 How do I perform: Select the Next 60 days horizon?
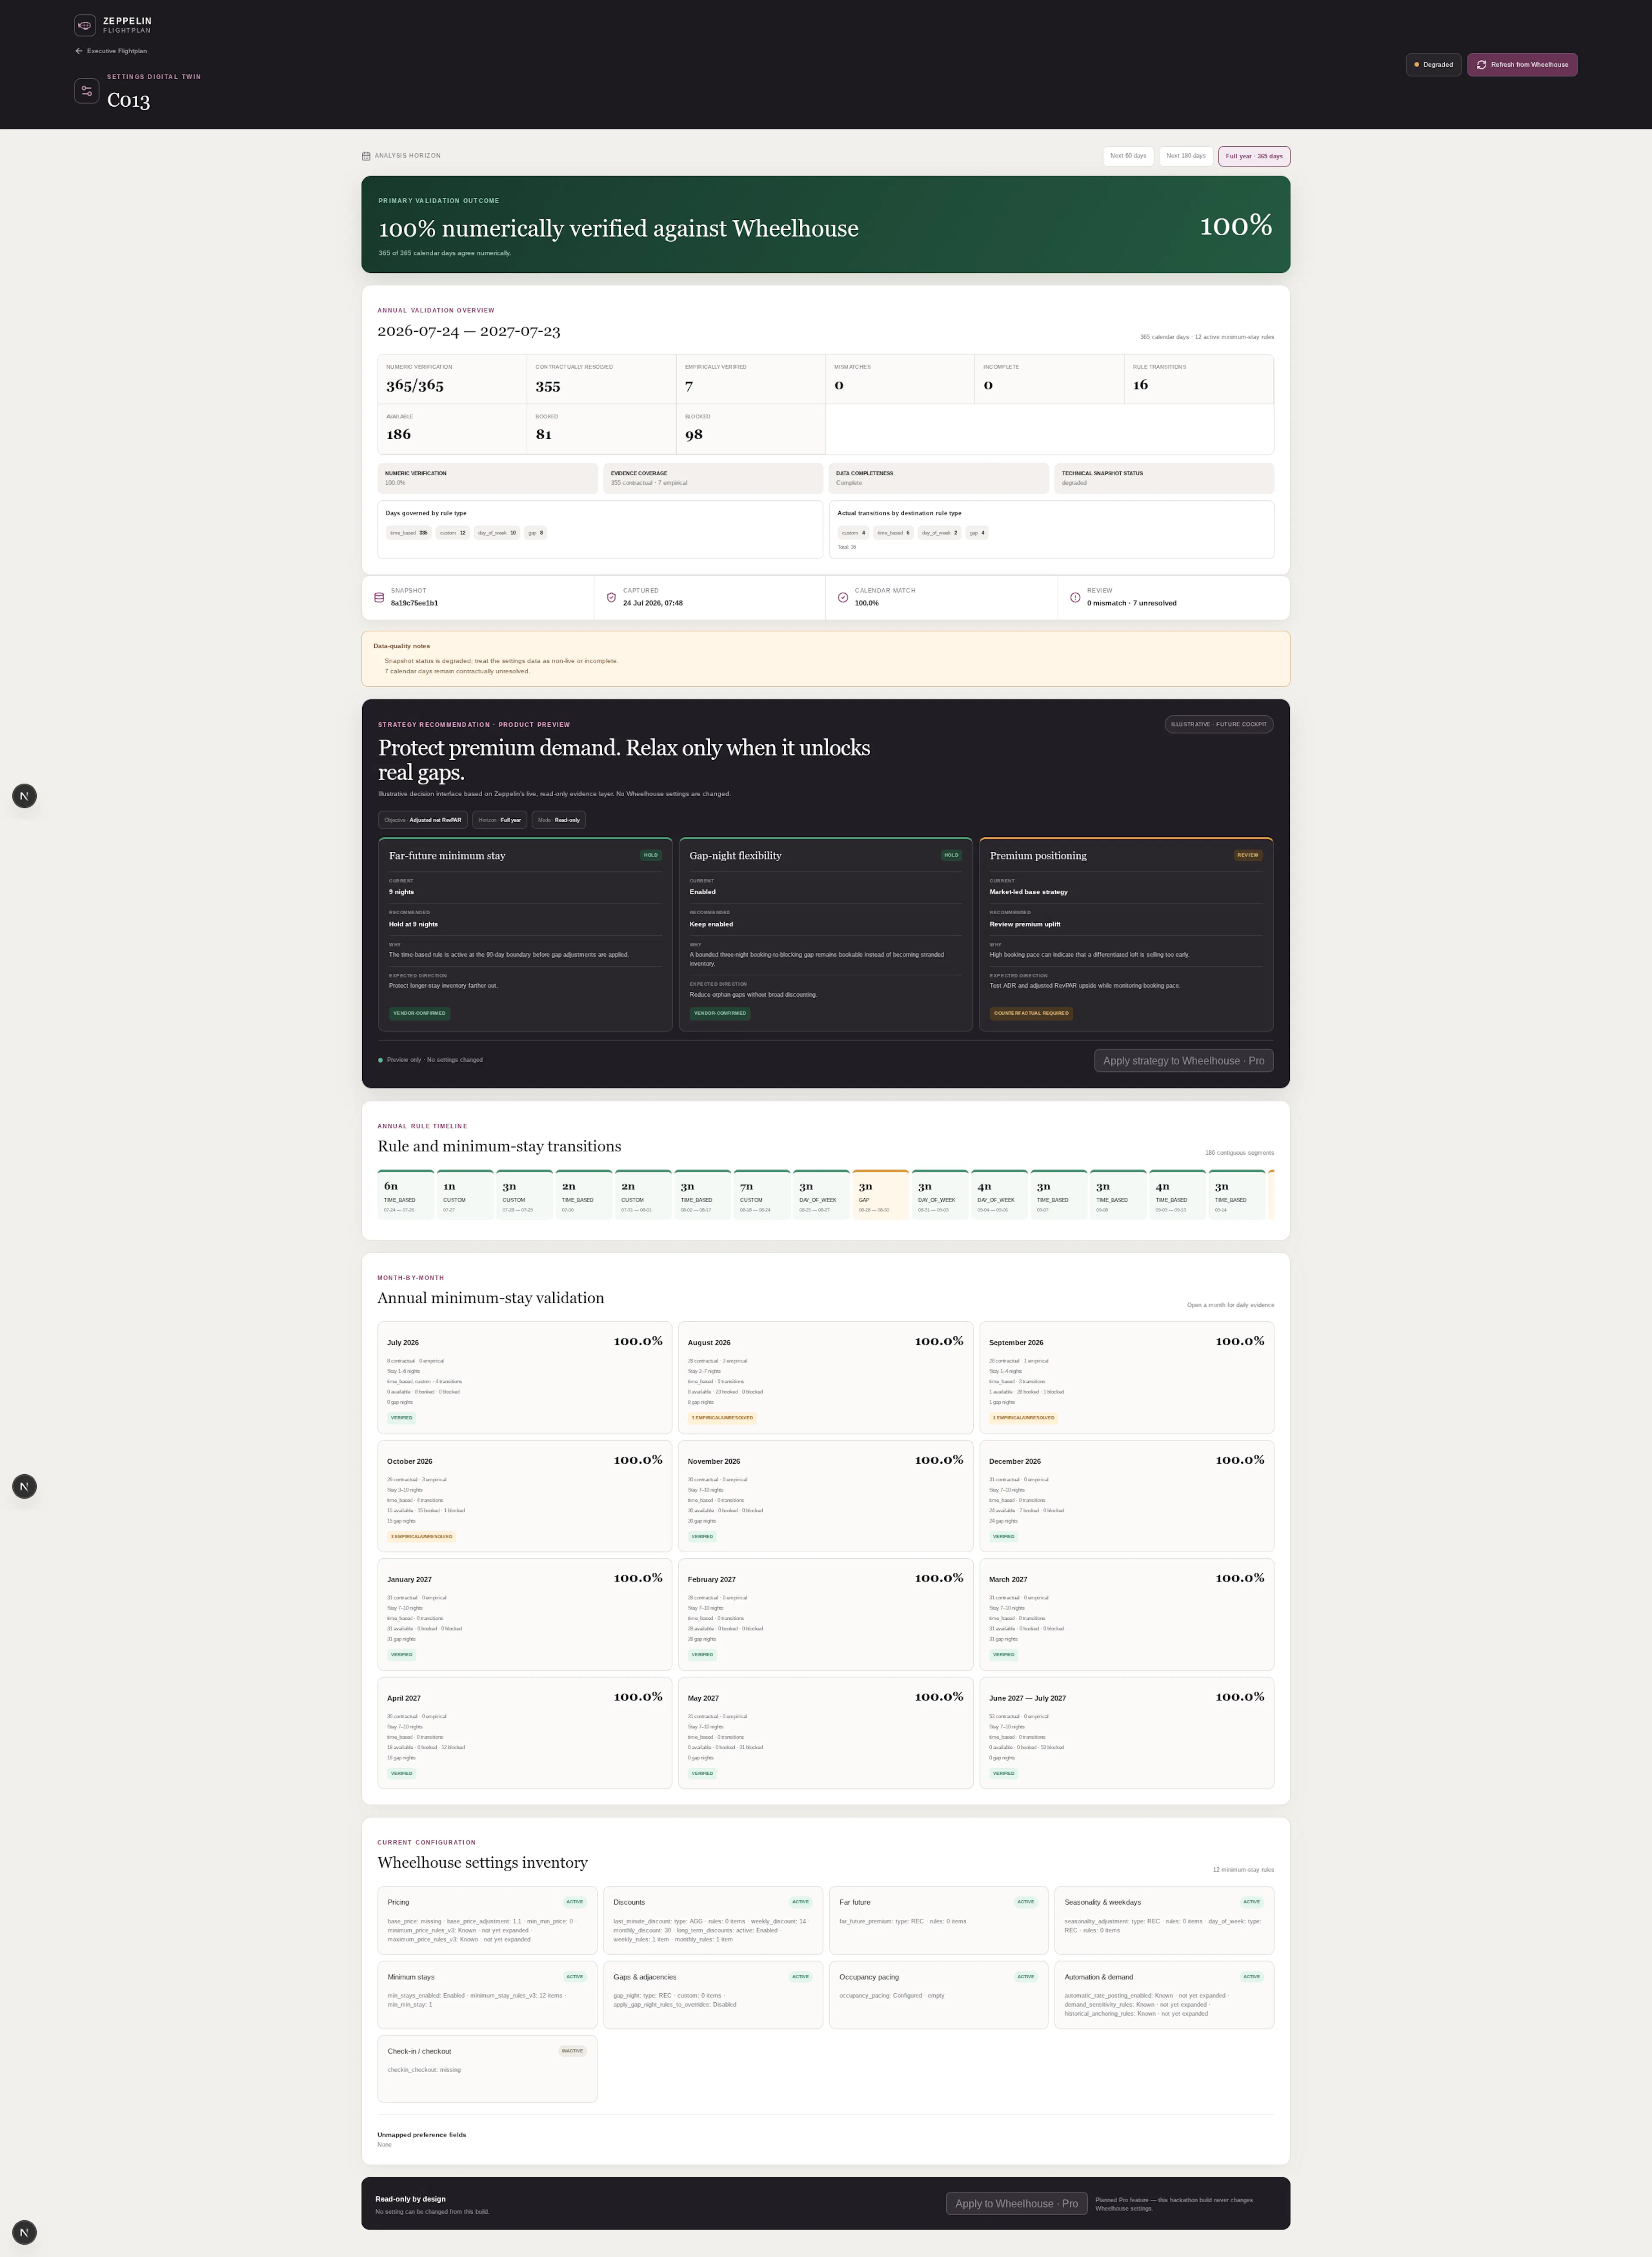[x=1128, y=156]
